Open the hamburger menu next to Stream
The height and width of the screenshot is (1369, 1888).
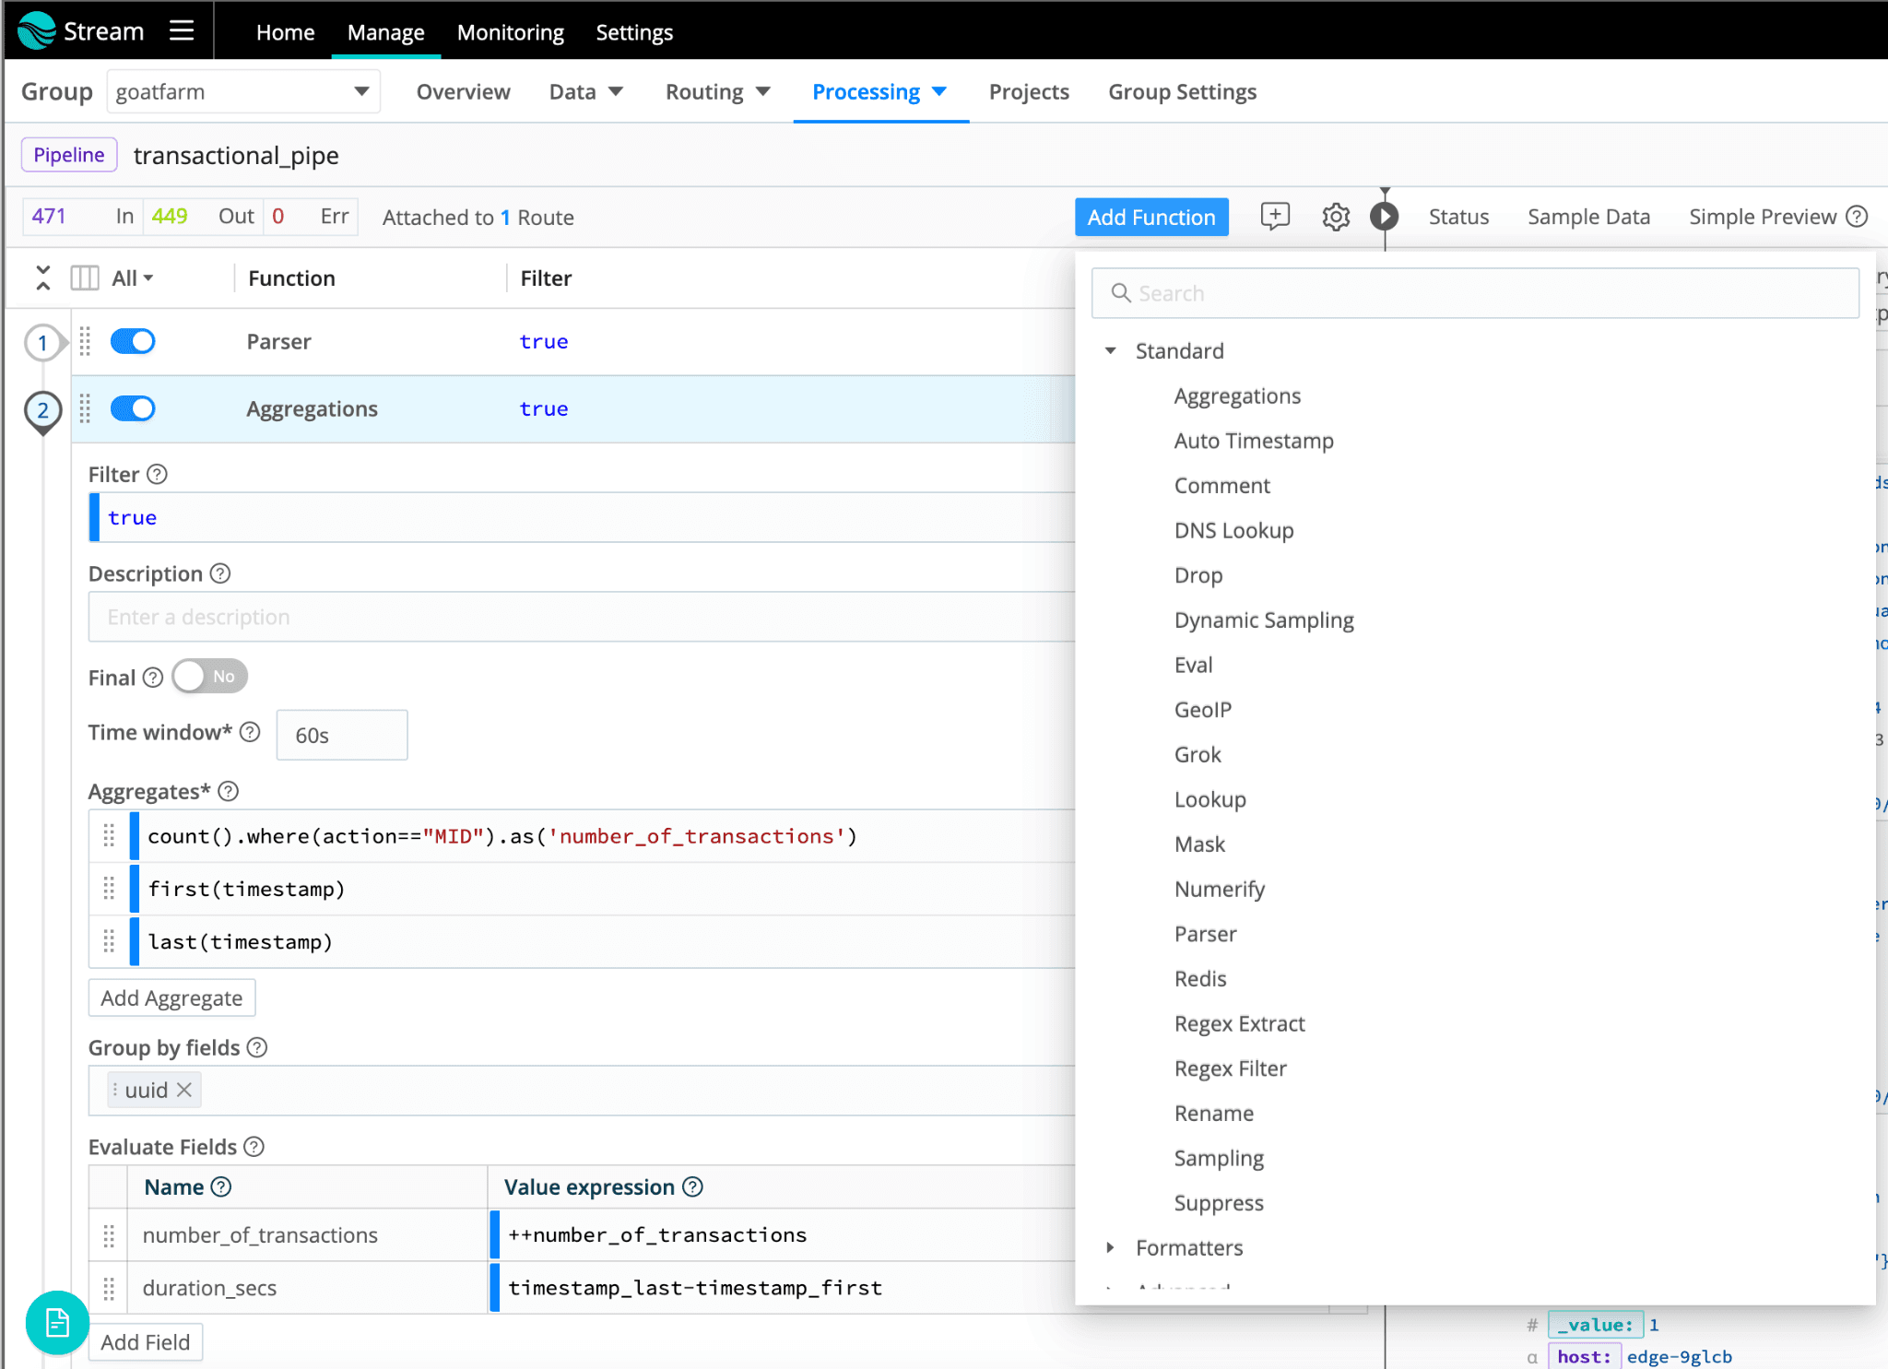182,31
